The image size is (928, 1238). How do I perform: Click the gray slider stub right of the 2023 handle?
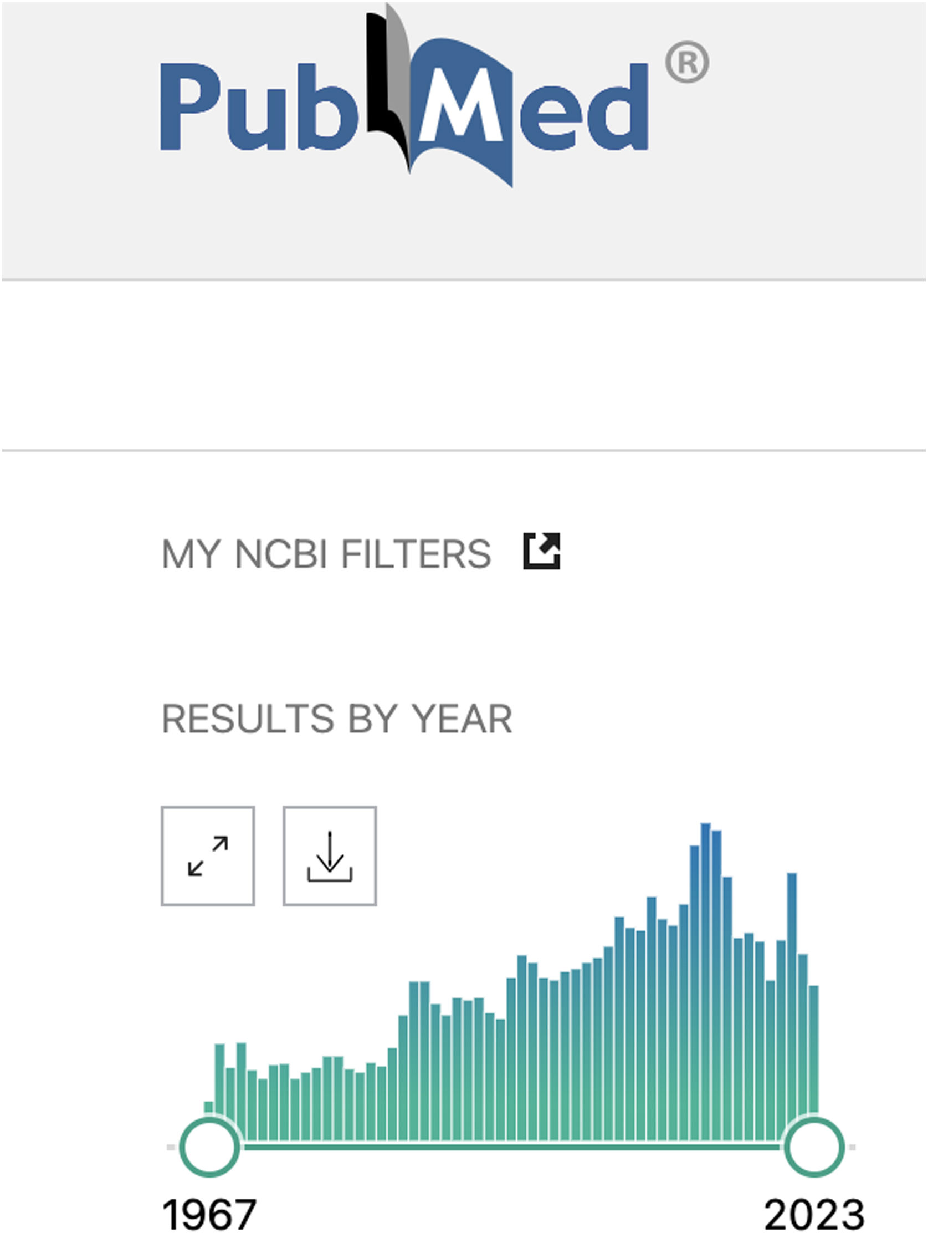pyautogui.click(x=852, y=1147)
